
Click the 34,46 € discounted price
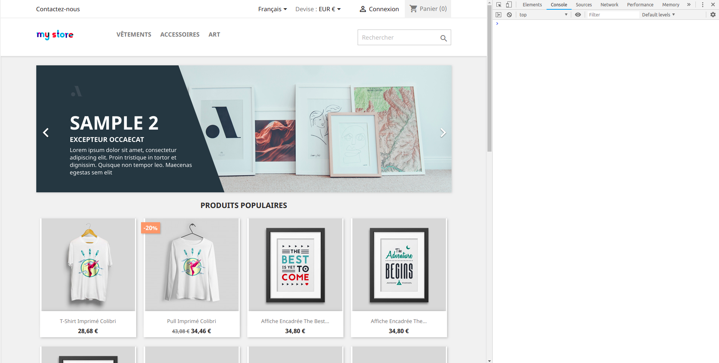pos(201,331)
